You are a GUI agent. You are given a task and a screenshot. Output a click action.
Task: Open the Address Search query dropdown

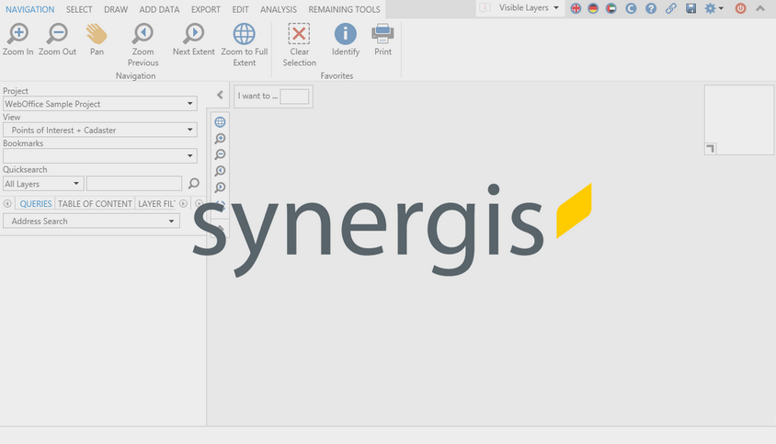click(92, 221)
